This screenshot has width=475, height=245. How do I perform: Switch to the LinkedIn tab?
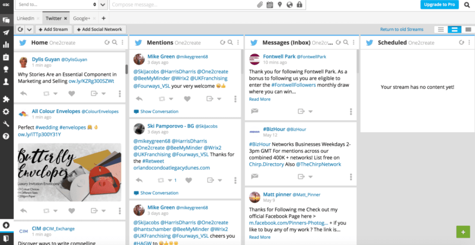click(x=26, y=19)
